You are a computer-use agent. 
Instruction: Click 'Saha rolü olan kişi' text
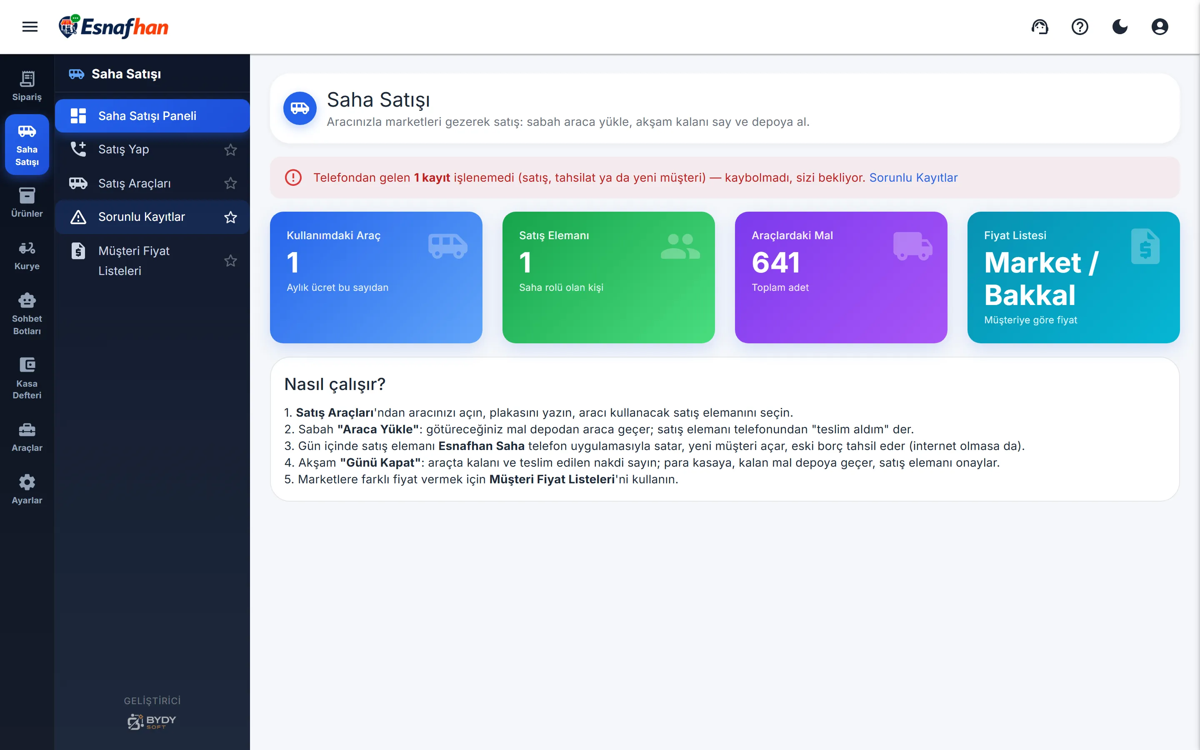tap(561, 287)
